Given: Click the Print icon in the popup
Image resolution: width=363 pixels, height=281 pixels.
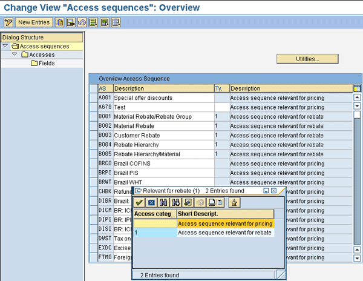Looking at the screenshot, I should pyautogui.click(x=212, y=203).
